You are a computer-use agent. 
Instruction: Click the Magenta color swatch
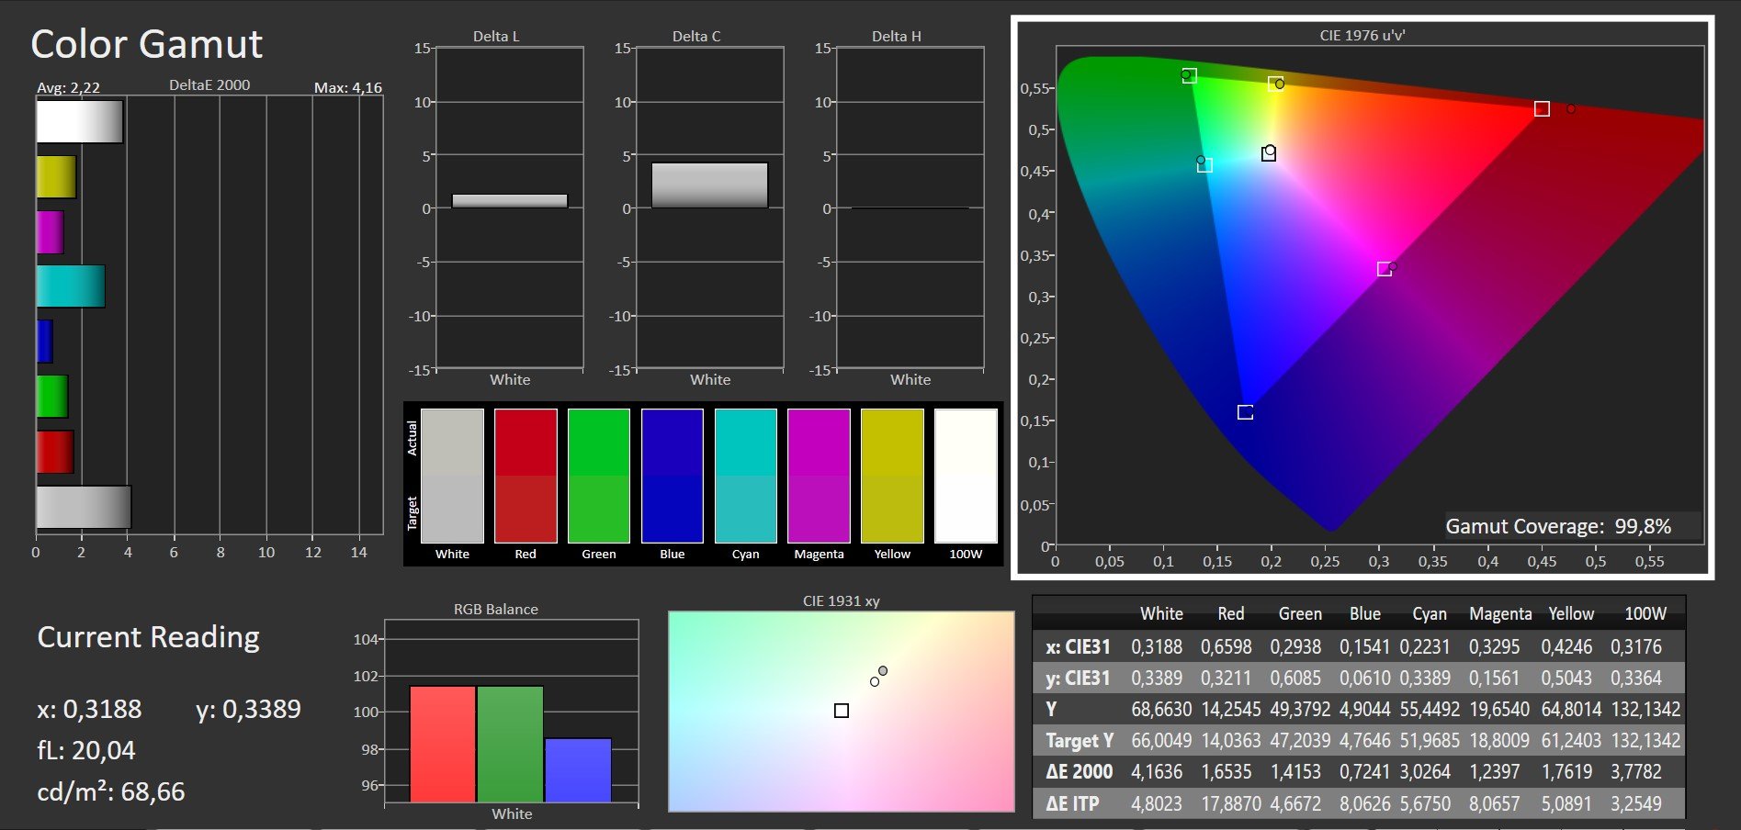click(819, 476)
